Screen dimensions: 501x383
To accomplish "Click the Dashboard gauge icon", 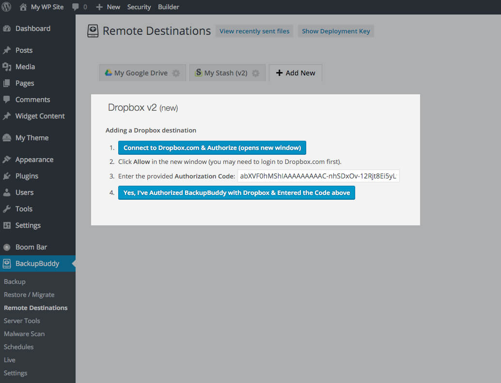I will [x=7, y=29].
